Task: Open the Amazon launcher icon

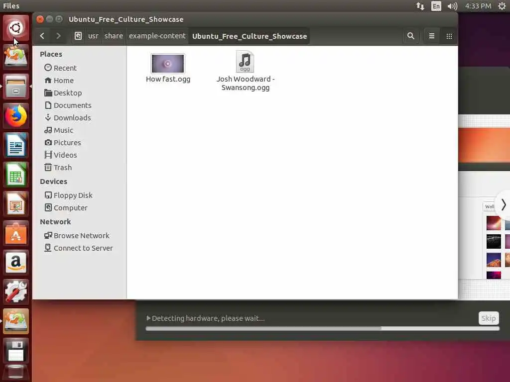Action: (x=15, y=262)
